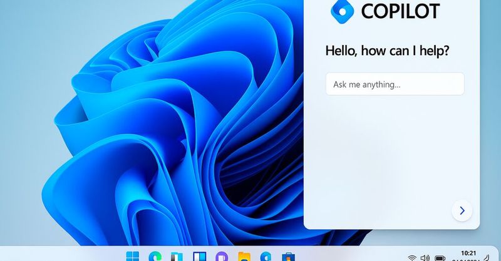The width and height of the screenshot is (501, 261).
Task: Open the Microsoft Store shopping bag icon
Action: [288, 257]
